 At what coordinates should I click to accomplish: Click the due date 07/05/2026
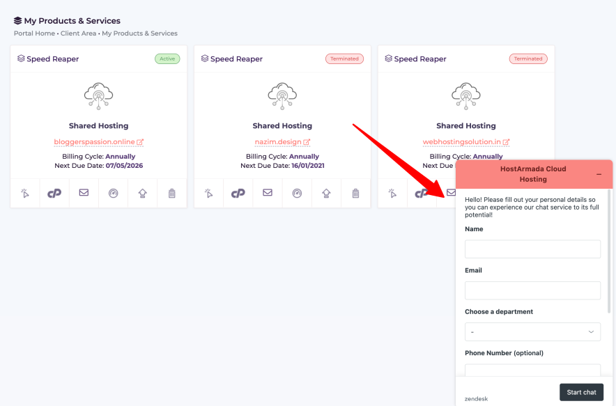(x=124, y=166)
